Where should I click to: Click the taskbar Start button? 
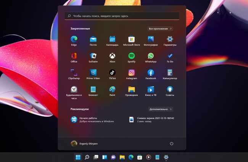coord(78,157)
